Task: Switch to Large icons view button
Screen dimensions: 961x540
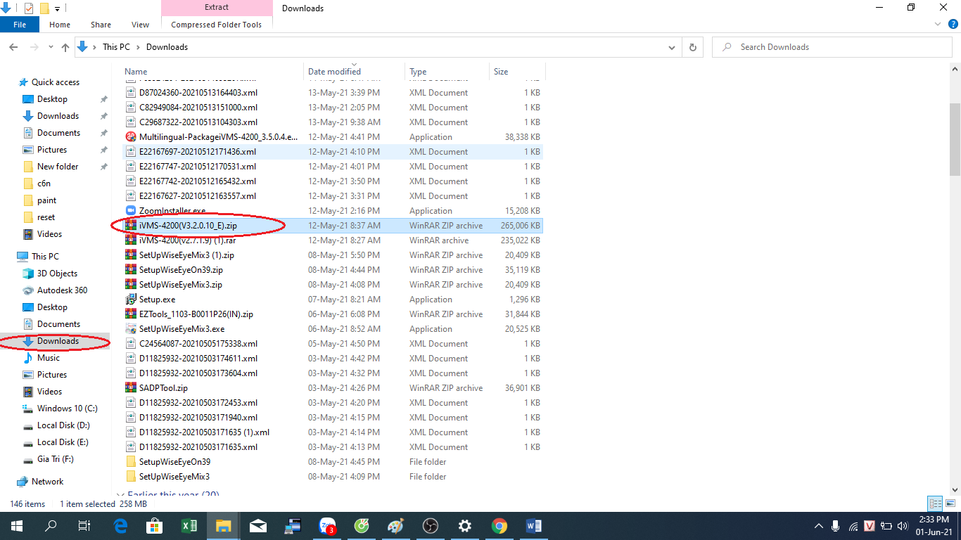Action: 950,503
